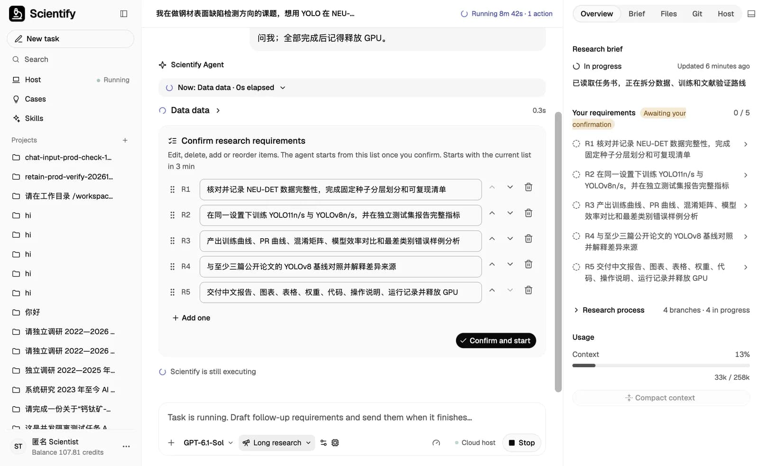Screen dimensions: 759x466
Task: Open the Long research mode dropdown
Action: coord(277,443)
